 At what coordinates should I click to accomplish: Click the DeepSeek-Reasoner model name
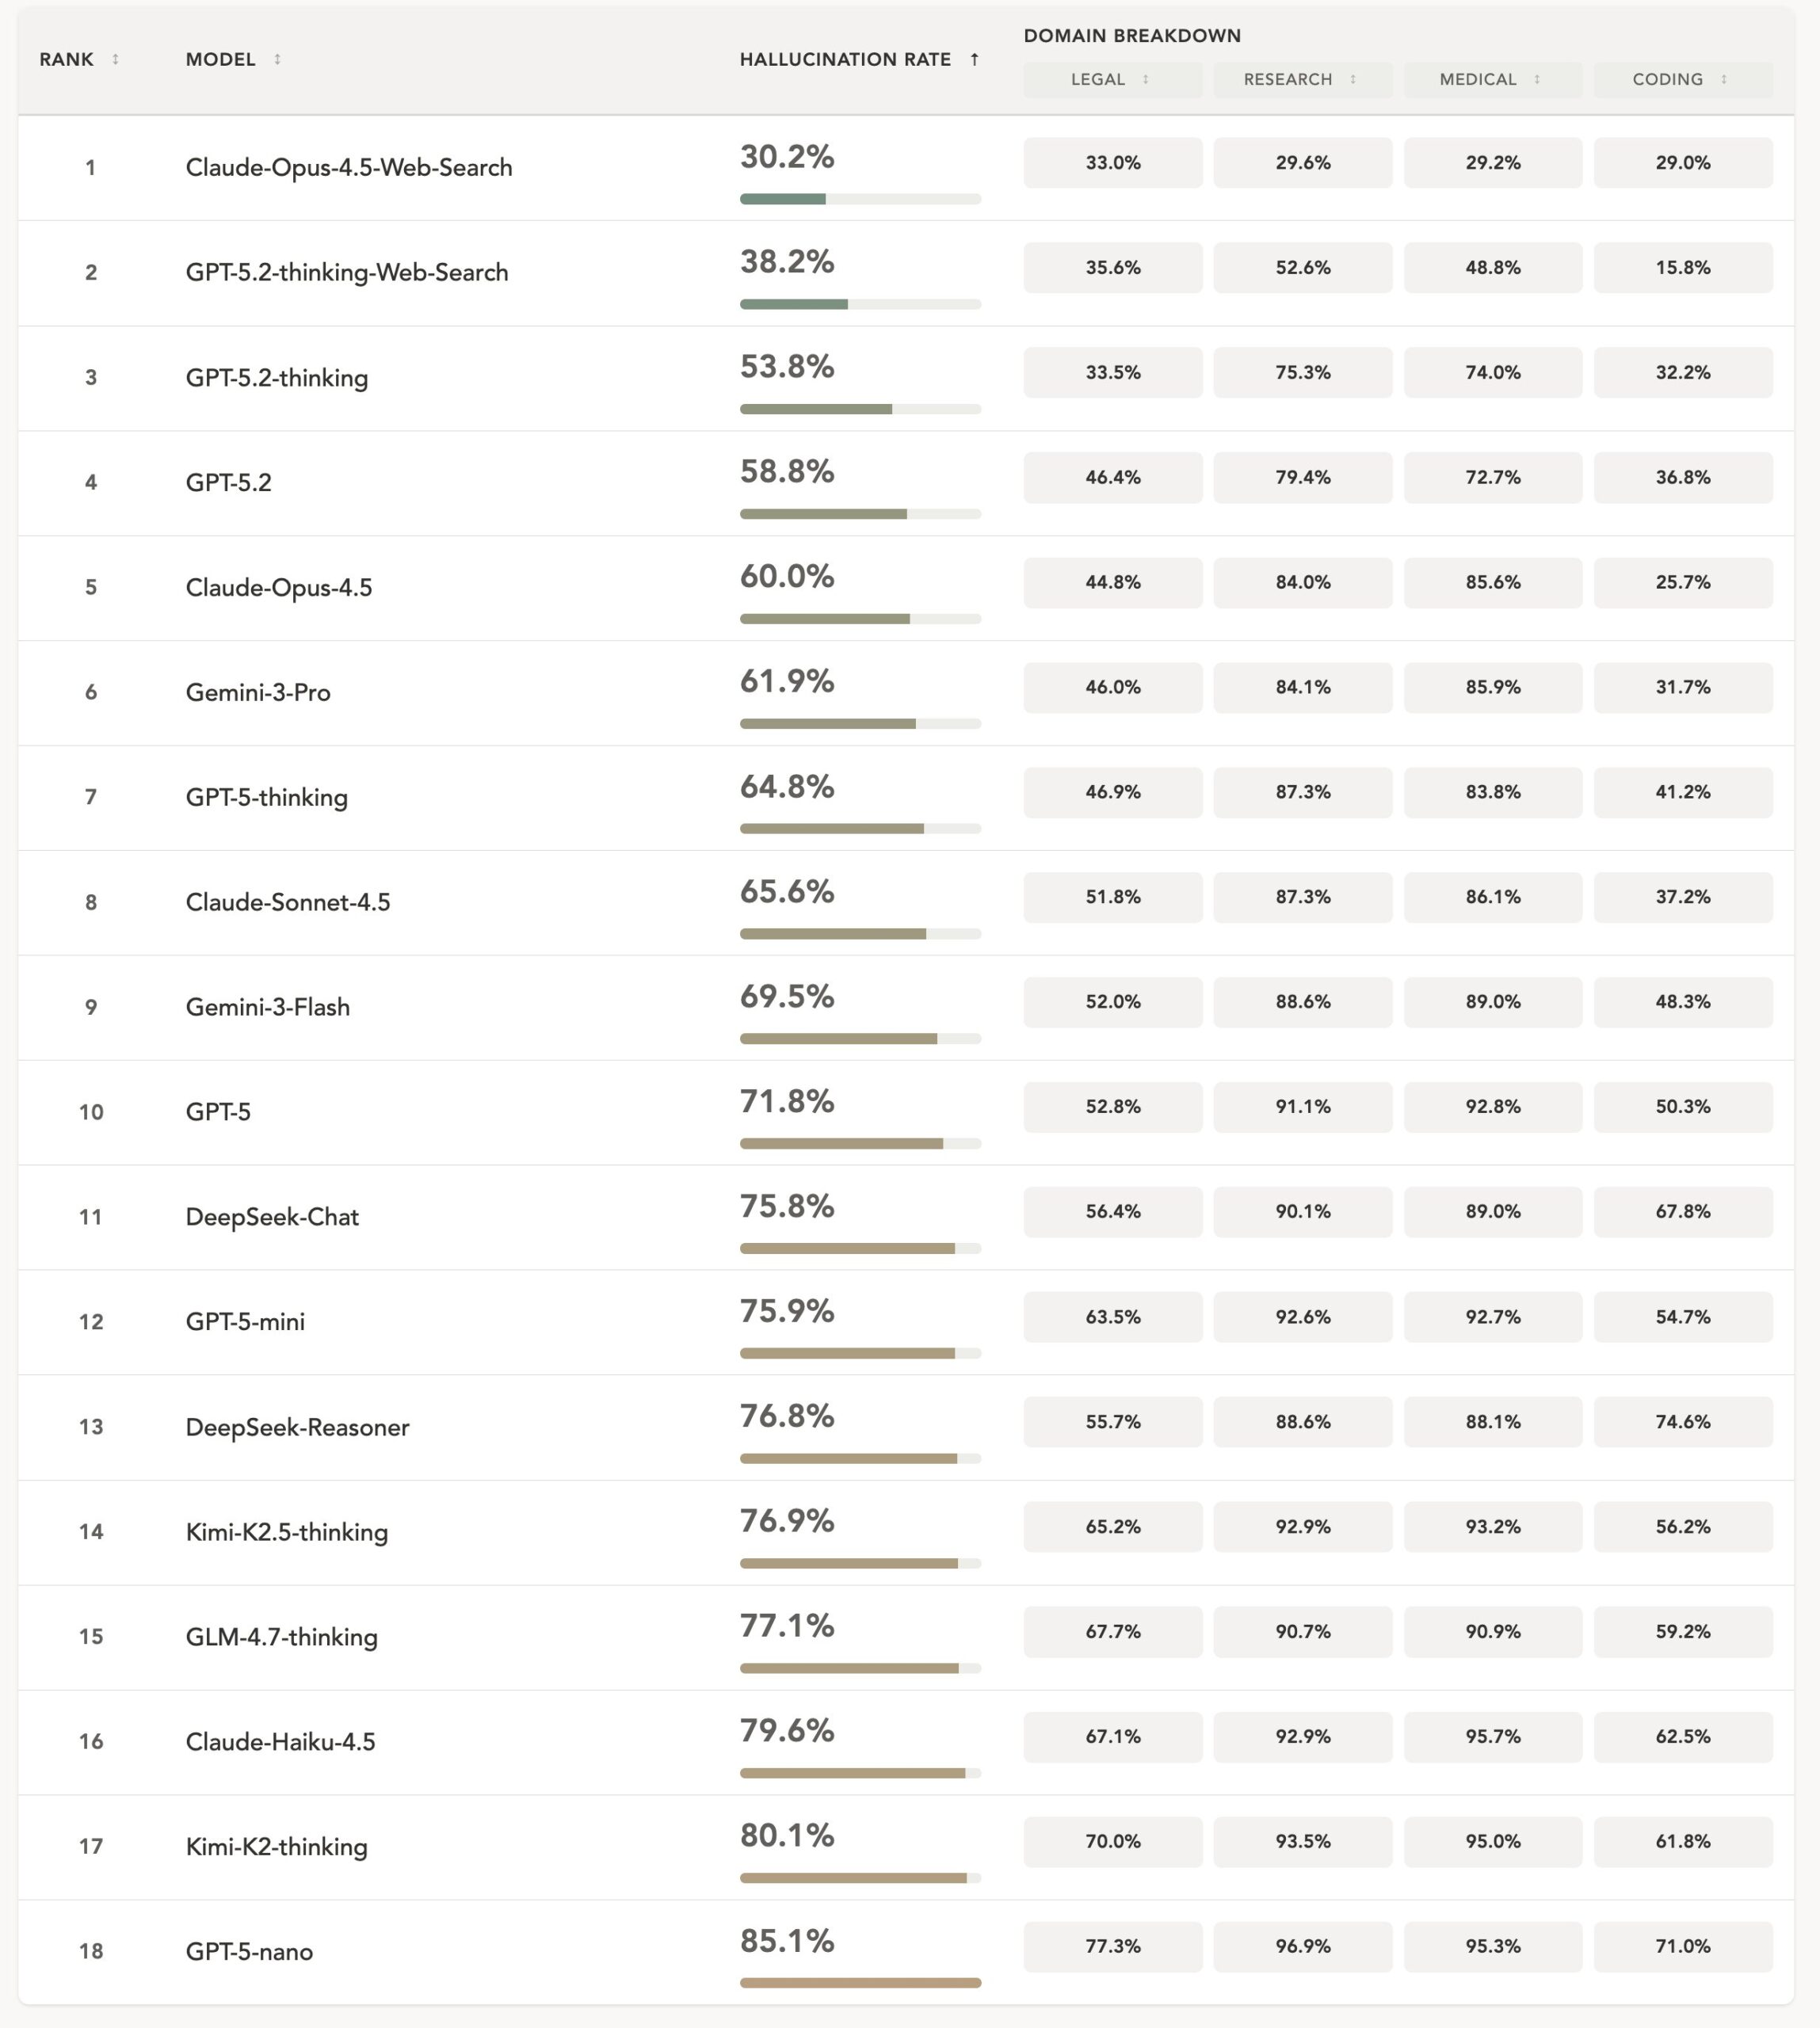[297, 1427]
